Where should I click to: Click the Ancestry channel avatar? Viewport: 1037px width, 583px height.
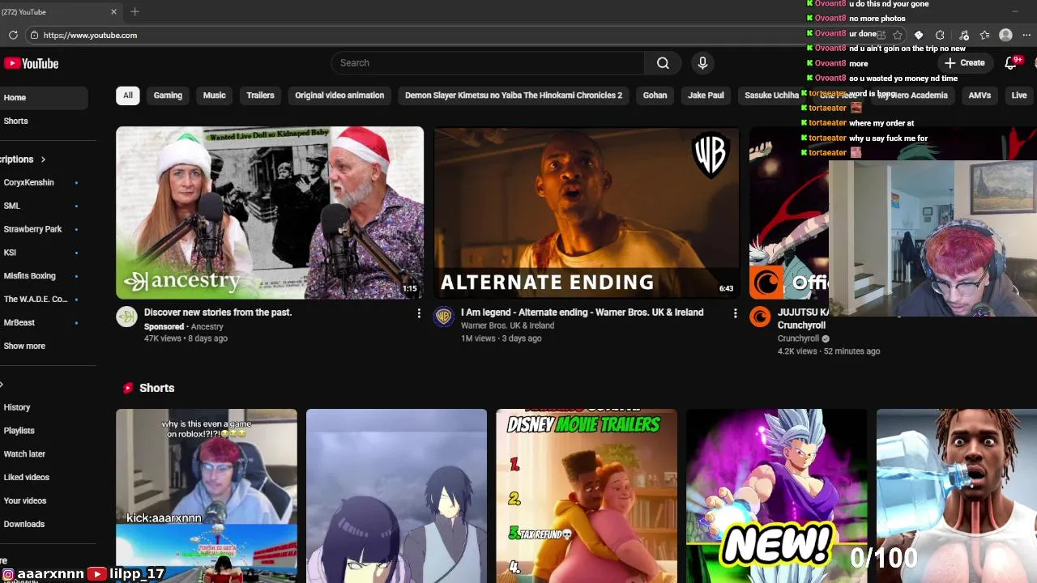tap(126, 317)
